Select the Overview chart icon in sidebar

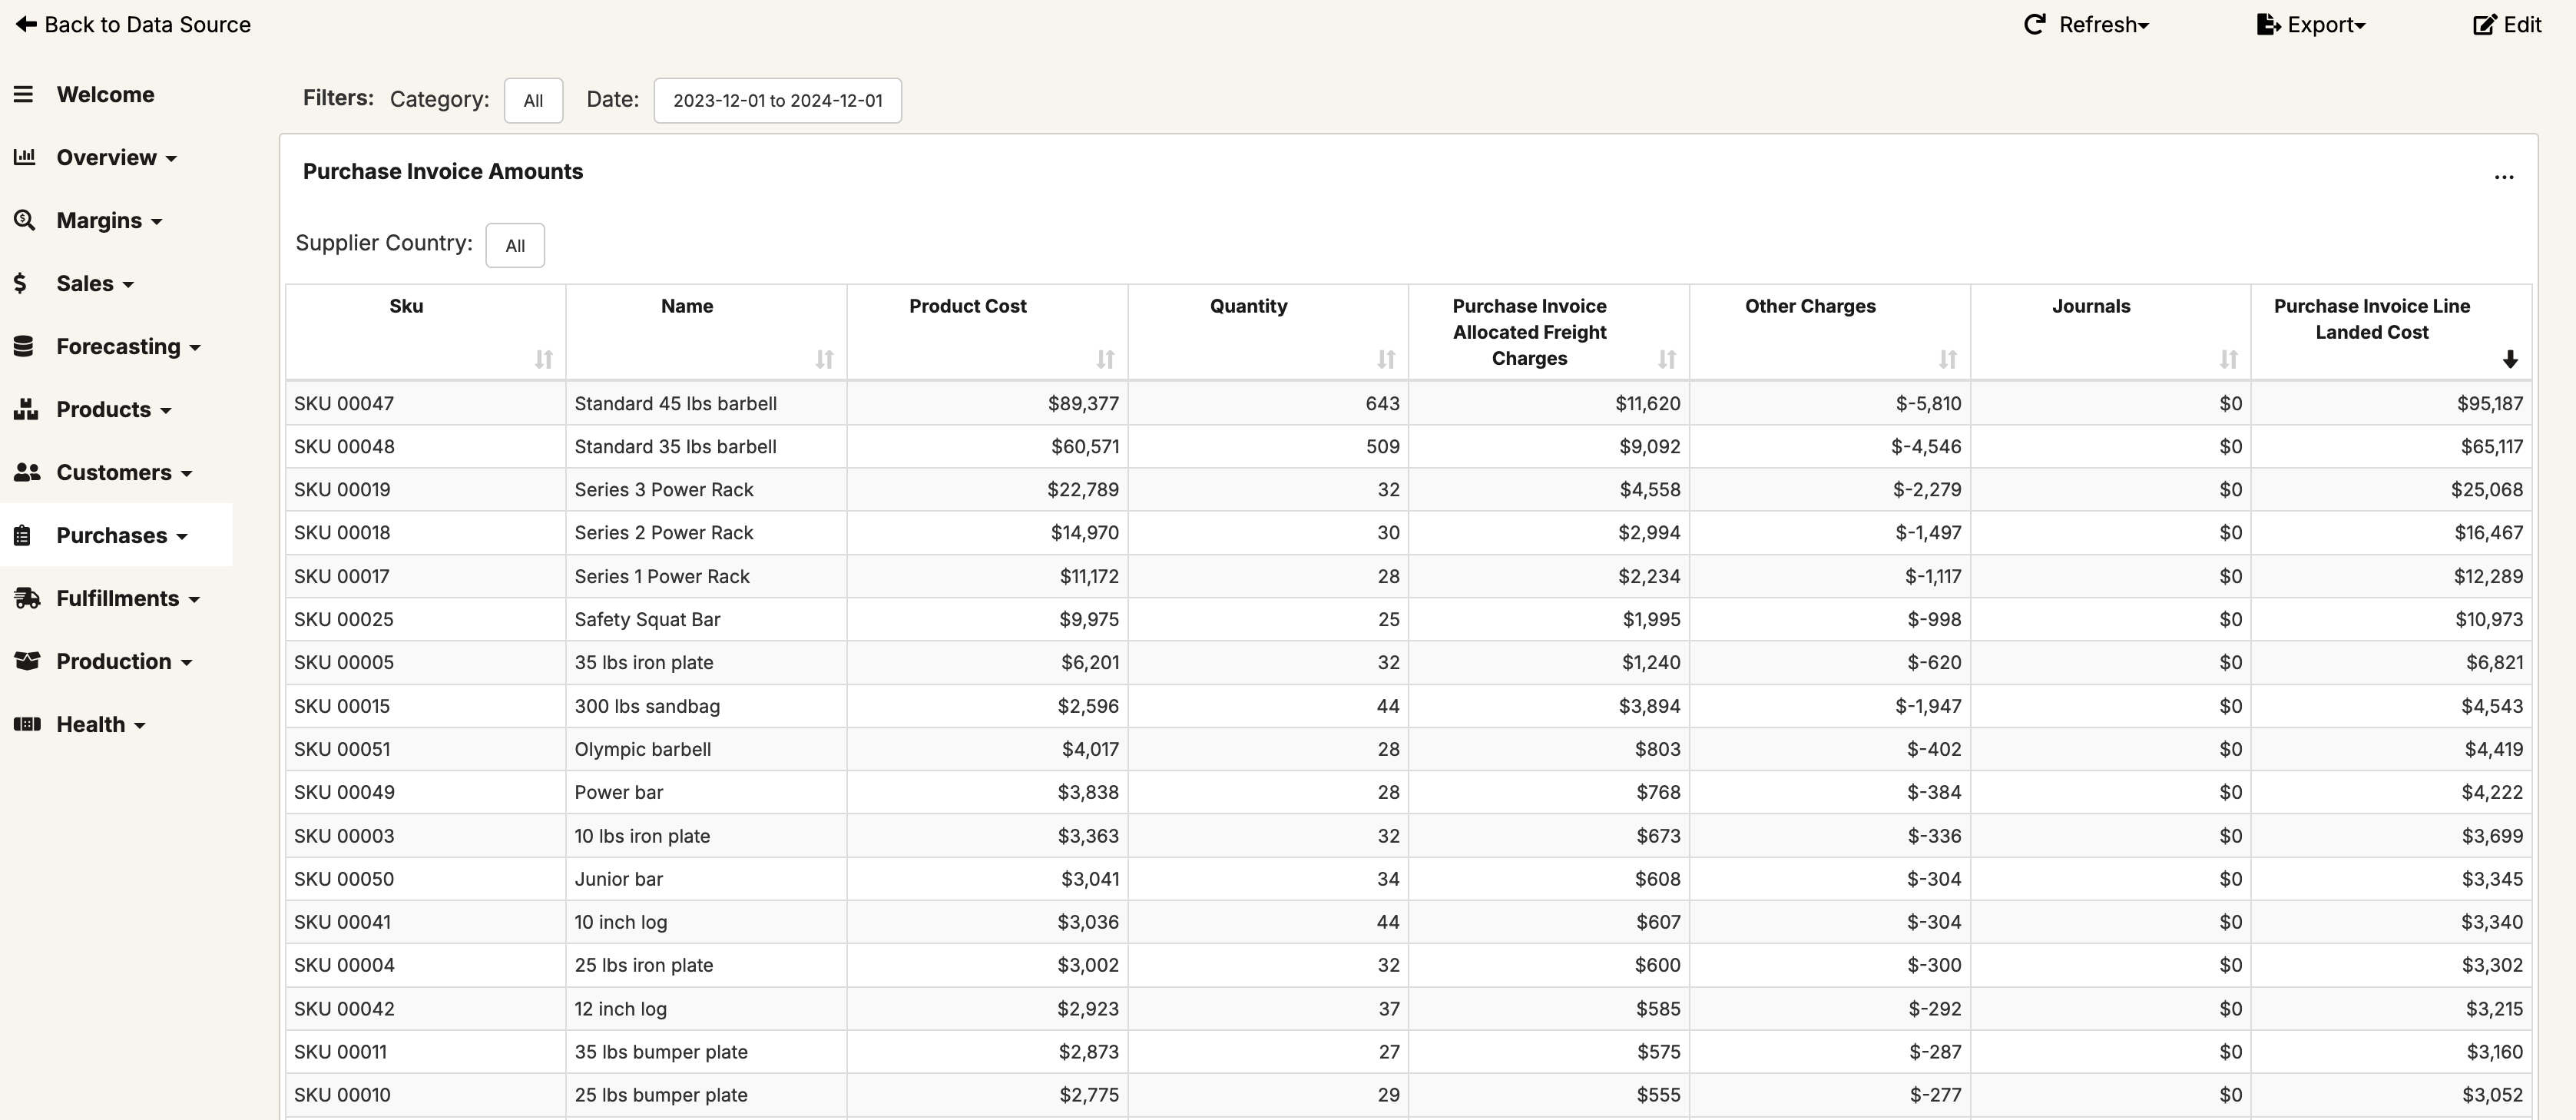pyautogui.click(x=25, y=157)
